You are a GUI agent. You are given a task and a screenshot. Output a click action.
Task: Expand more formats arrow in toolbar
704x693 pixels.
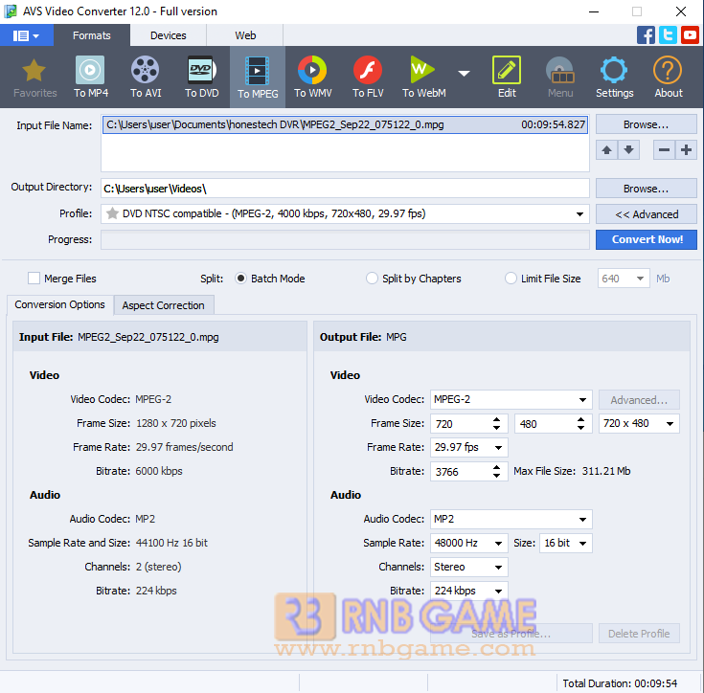click(x=464, y=73)
